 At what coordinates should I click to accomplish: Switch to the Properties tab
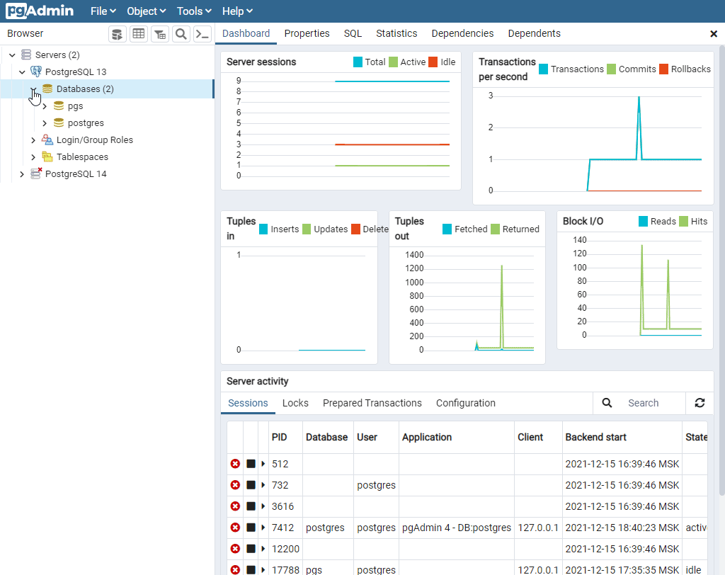pos(307,33)
